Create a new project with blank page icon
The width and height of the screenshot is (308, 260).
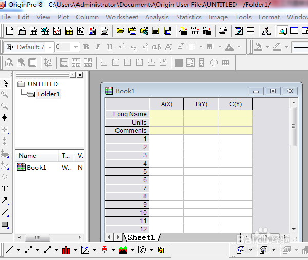[10, 31]
